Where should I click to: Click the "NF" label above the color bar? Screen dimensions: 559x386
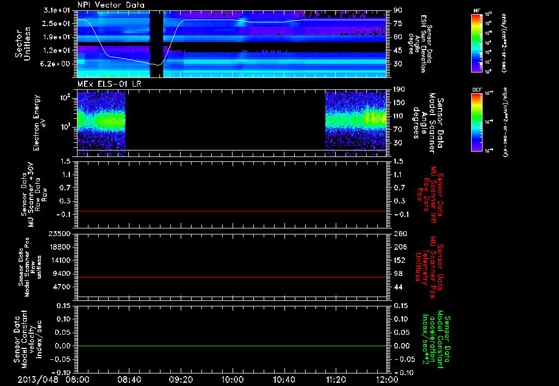pos(477,11)
